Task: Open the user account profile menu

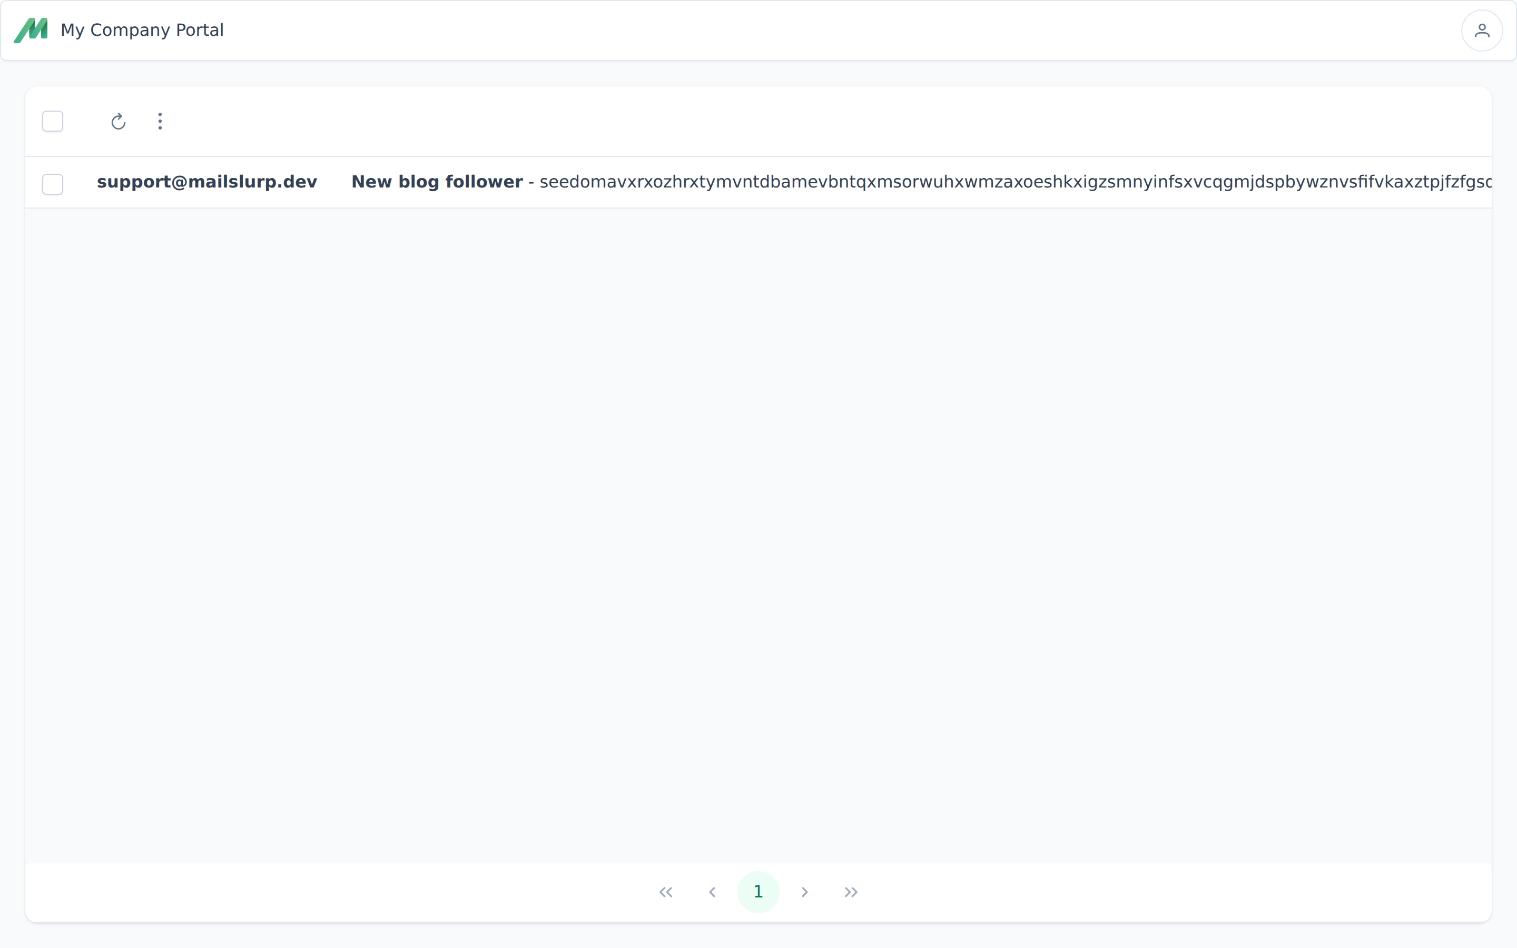Action: click(1481, 30)
